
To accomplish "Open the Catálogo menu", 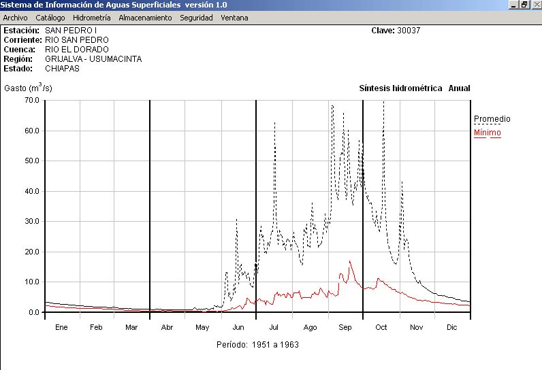I will (x=50, y=18).
